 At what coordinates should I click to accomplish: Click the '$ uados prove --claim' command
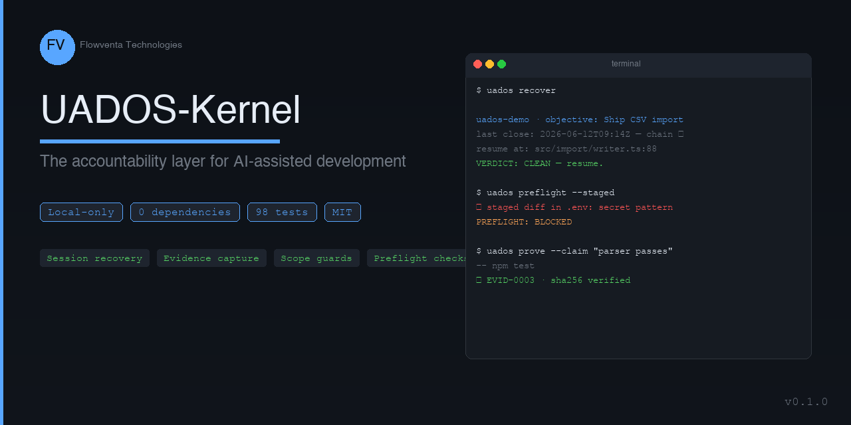tap(574, 251)
